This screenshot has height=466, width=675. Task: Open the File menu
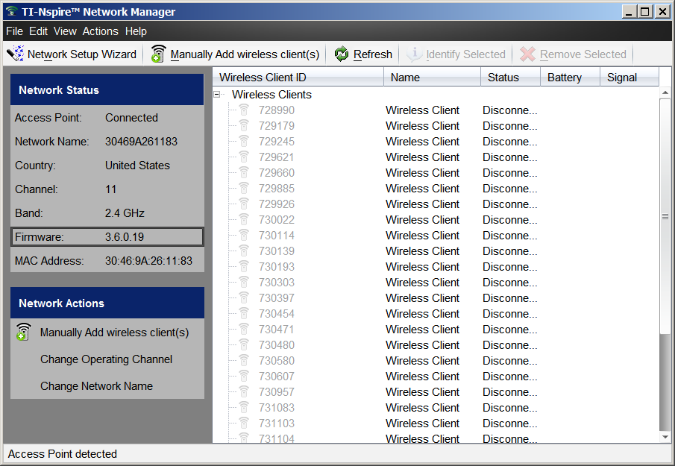14,31
